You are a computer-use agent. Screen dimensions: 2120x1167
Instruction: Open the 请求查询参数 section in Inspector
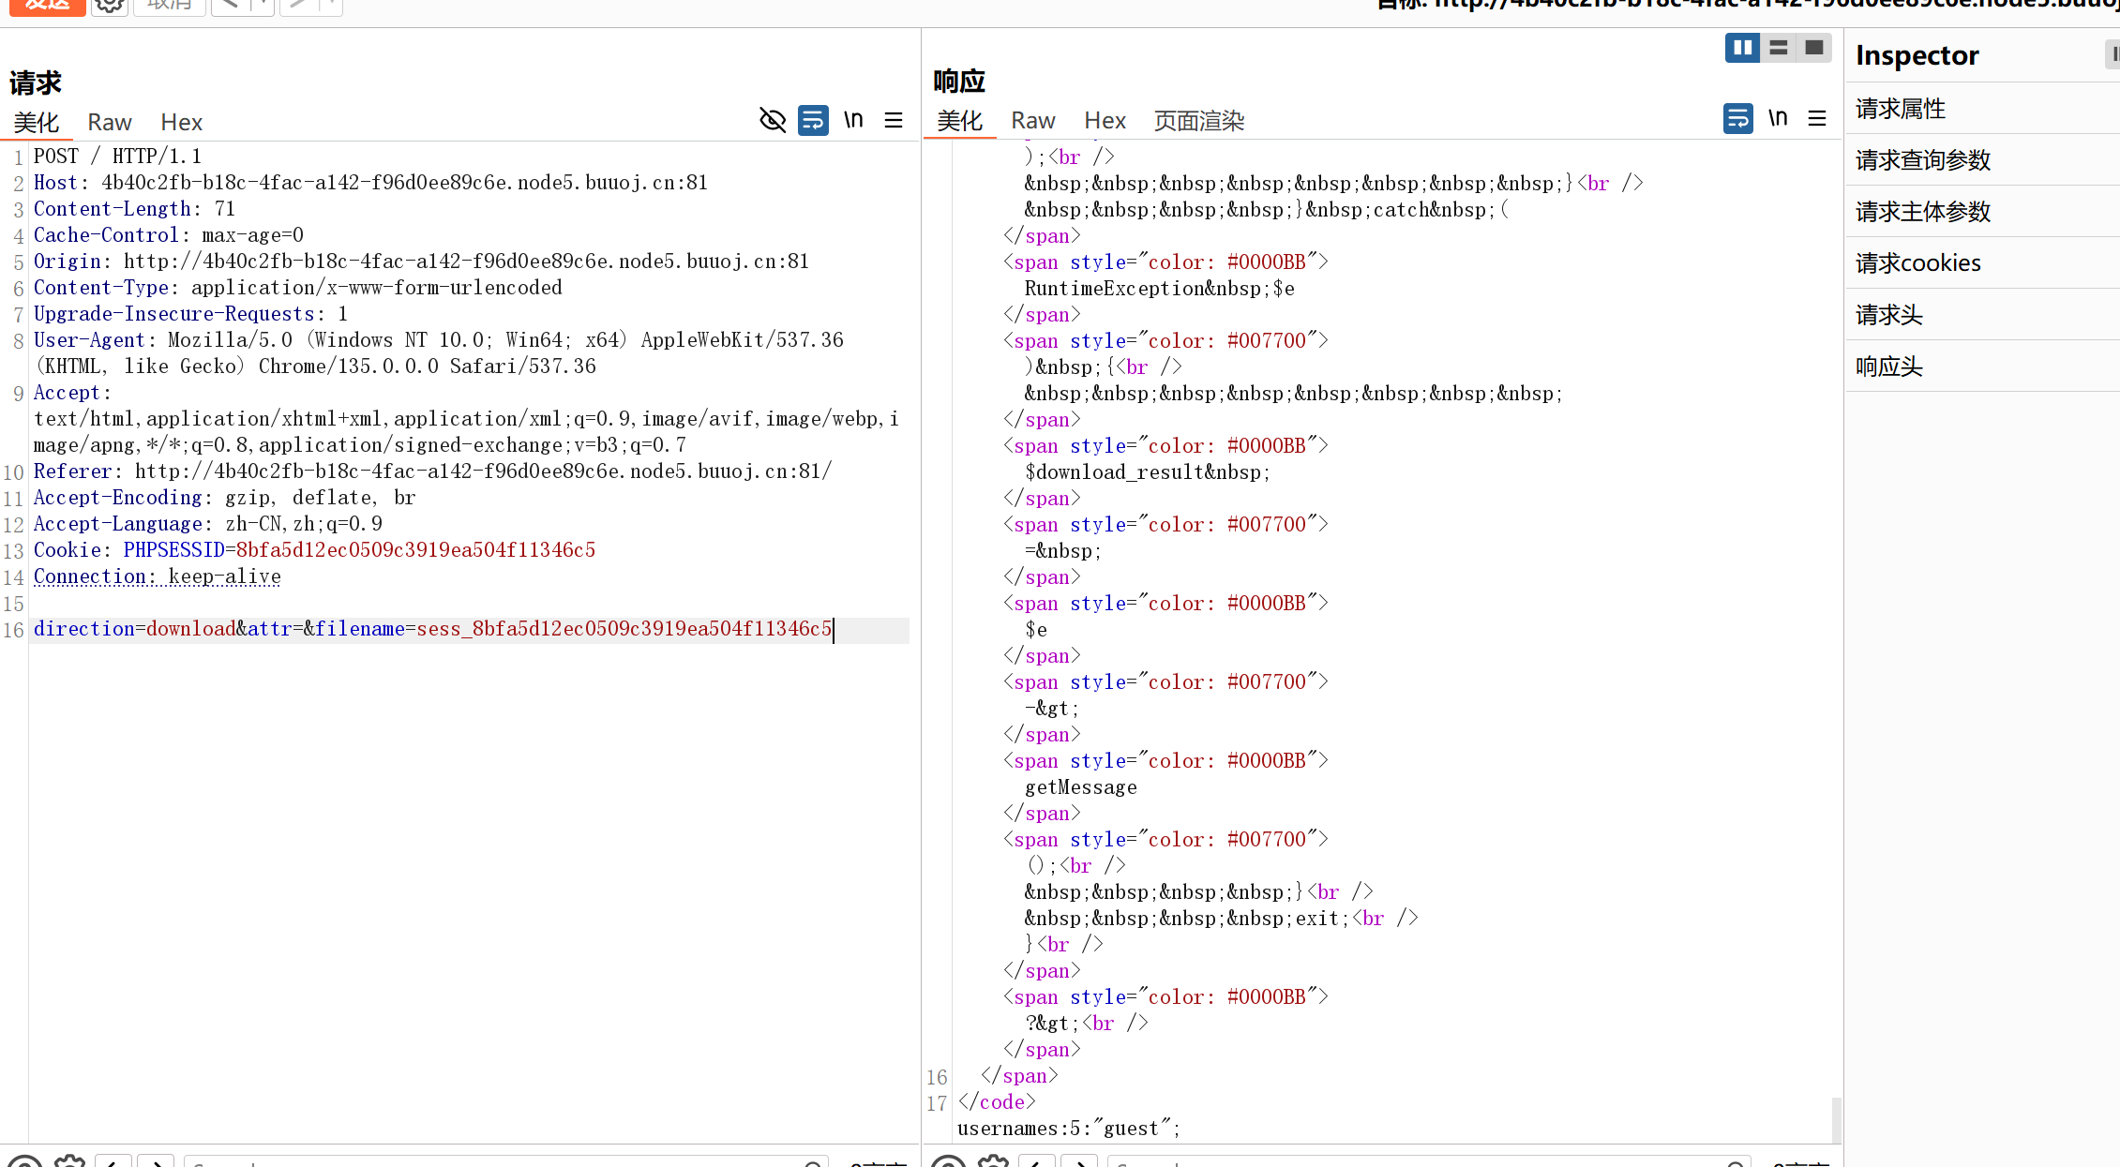[x=1923, y=160]
